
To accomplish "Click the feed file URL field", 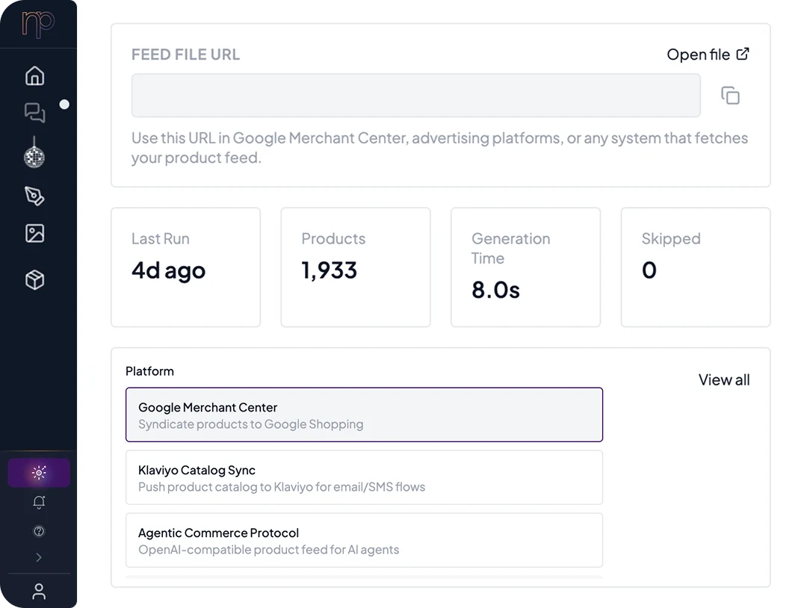I will point(416,96).
